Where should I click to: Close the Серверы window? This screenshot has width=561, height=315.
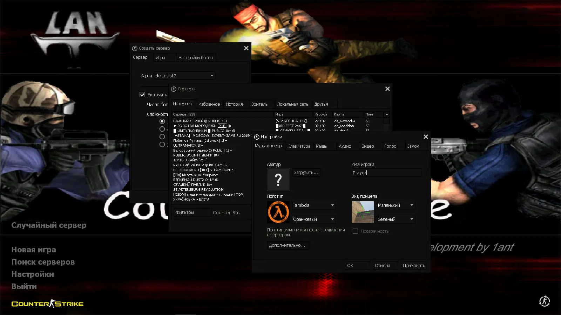387,89
